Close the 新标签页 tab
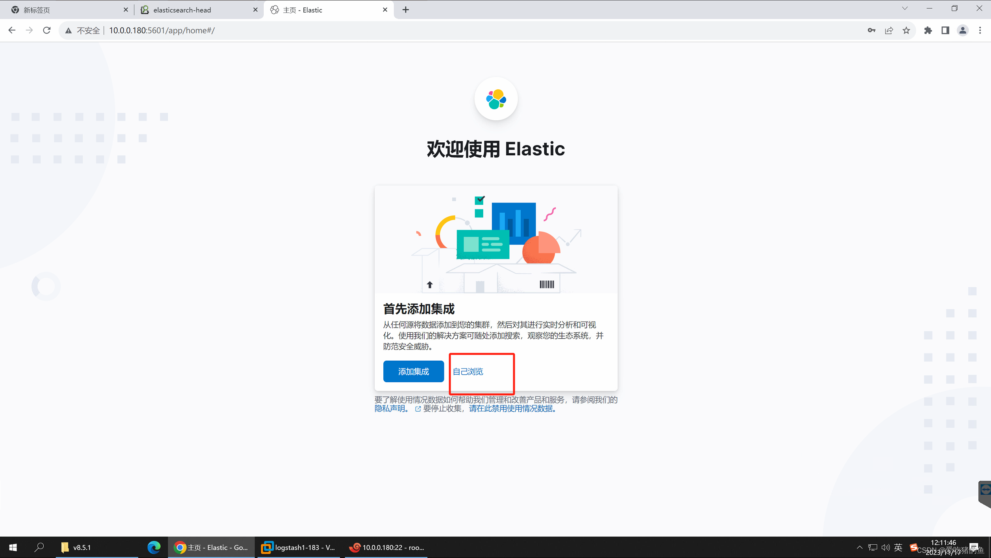Screen dimensions: 991x558 coord(126,10)
